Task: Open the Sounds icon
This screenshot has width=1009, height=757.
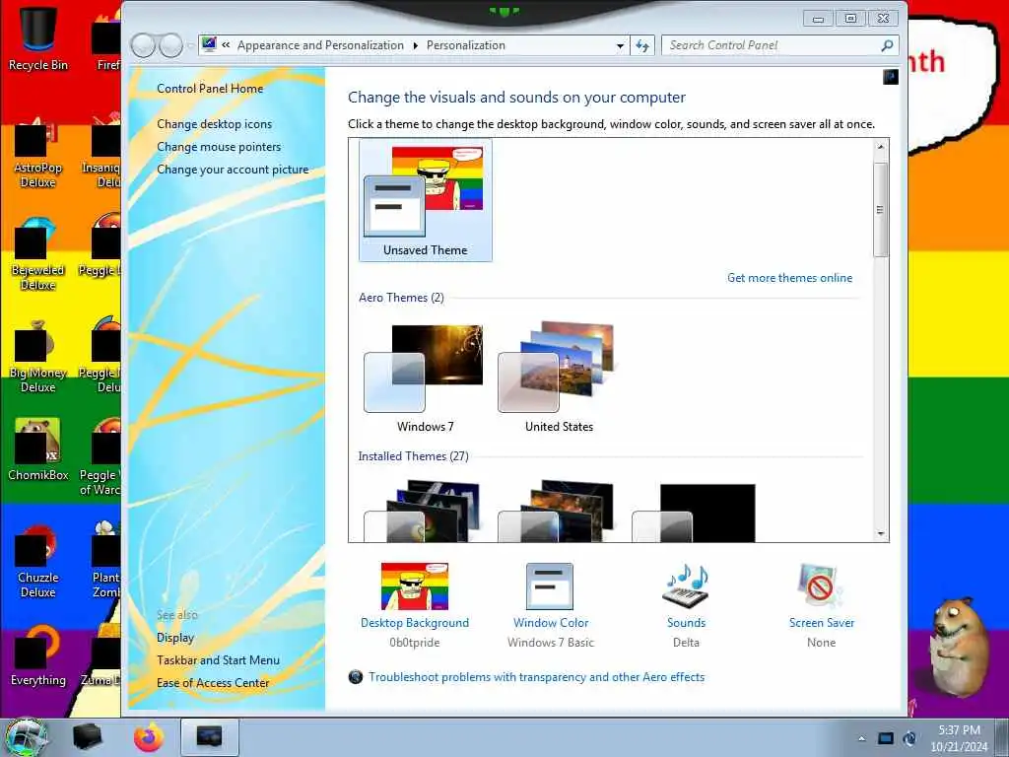Action: tap(686, 586)
